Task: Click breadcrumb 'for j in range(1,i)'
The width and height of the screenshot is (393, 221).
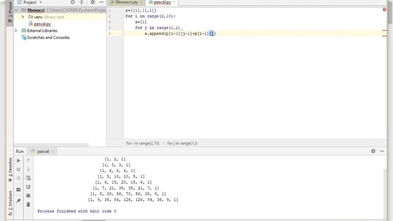Action: click(x=182, y=143)
